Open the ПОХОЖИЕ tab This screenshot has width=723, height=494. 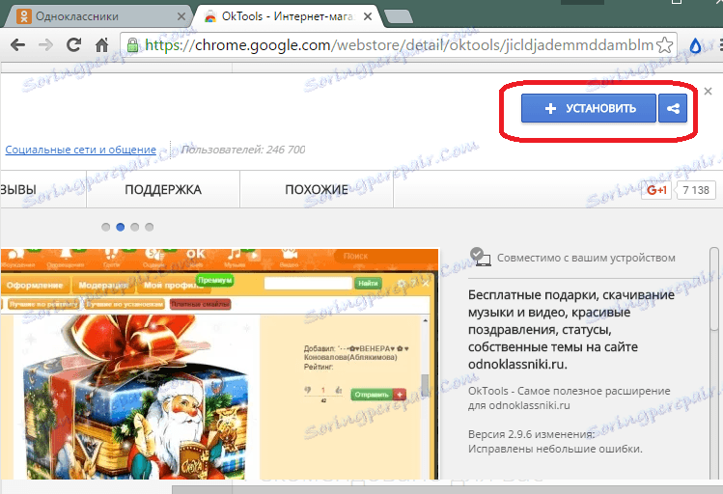tap(317, 189)
